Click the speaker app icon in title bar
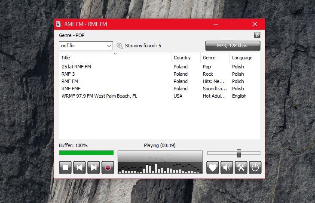This screenshot has width=315, height=203. click(59, 24)
